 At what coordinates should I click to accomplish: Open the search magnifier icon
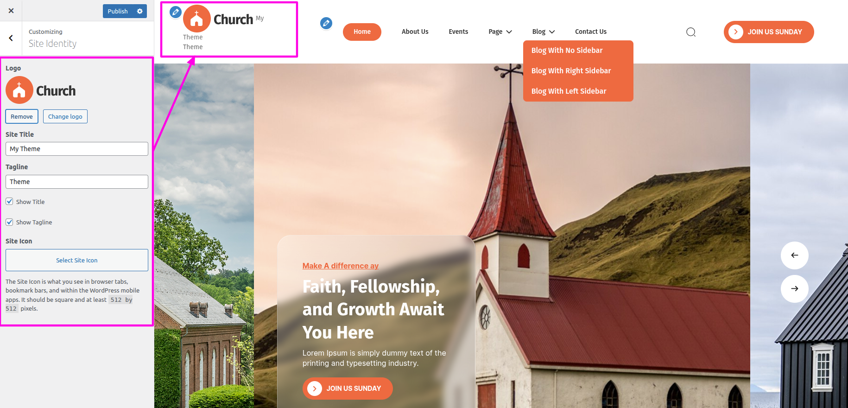pyautogui.click(x=691, y=32)
